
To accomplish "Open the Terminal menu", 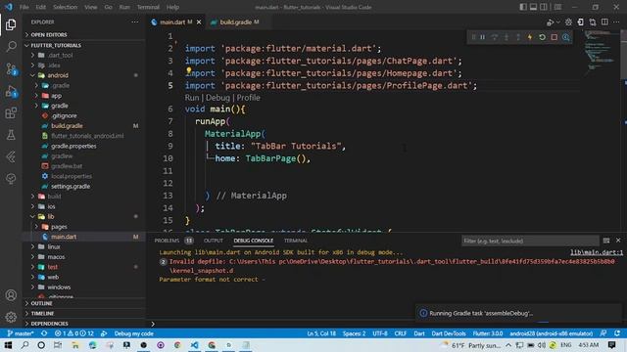I will [x=148, y=7].
